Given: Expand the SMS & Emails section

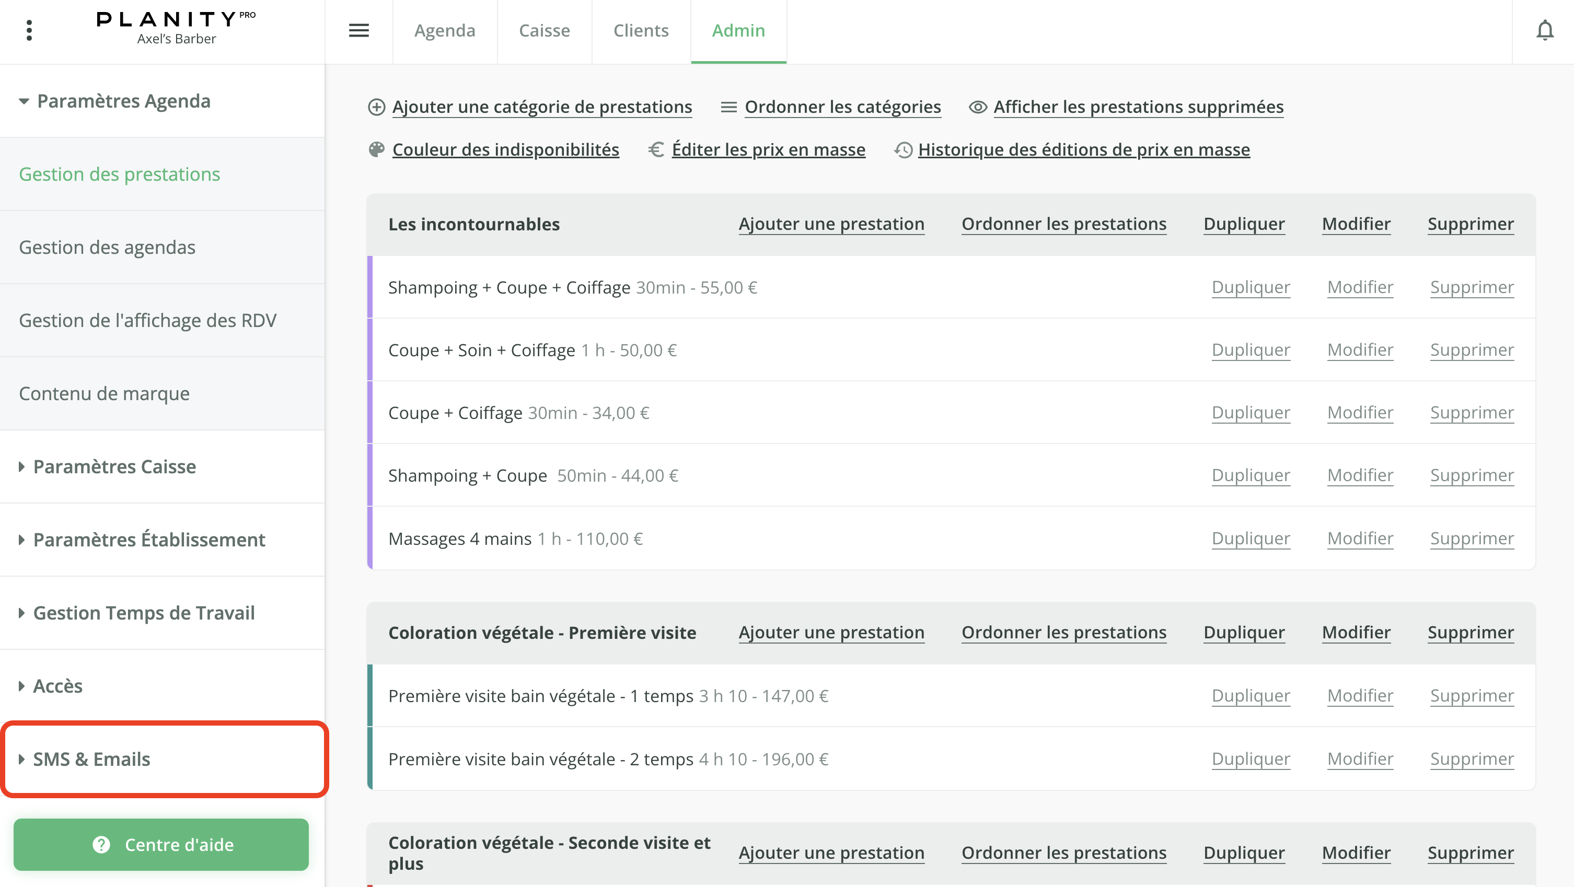Looking at the screenshot, I should coord(91,758).
